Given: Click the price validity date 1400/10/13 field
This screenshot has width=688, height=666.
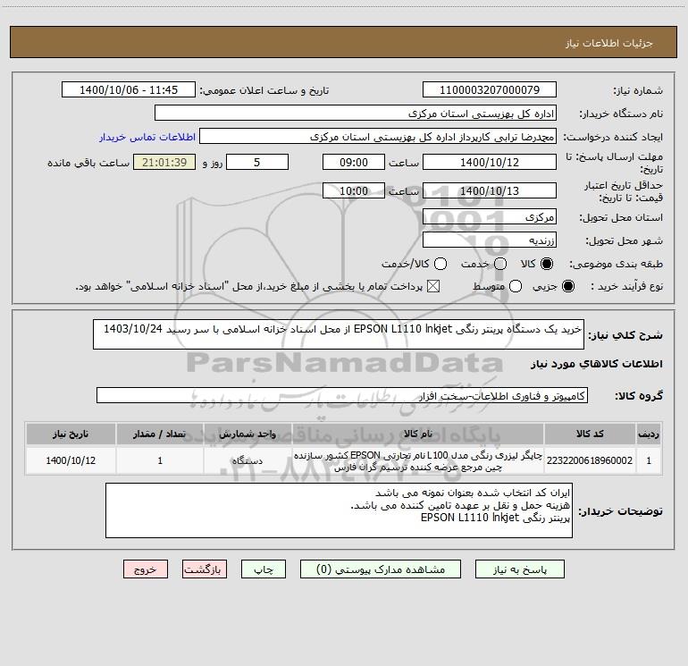Looking at the screenshot, I should tap(490, 190).
